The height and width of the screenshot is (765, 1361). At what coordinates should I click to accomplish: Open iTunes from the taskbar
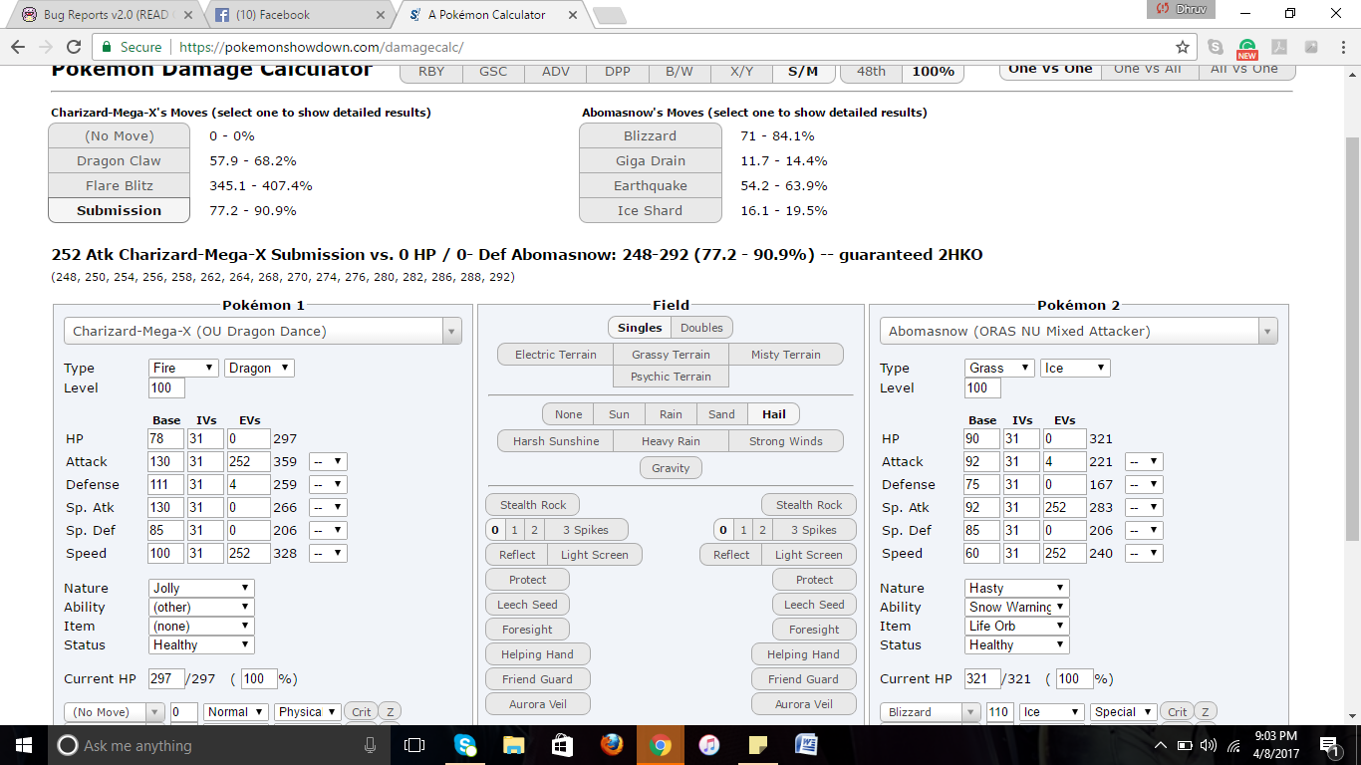[708, 745]
